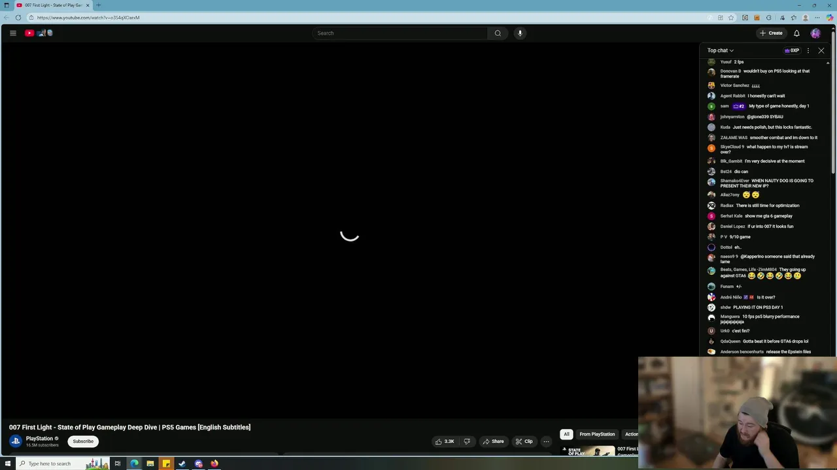The image size is (837, 470).
Task: Click the Create button
Action: tap(771, 33)
